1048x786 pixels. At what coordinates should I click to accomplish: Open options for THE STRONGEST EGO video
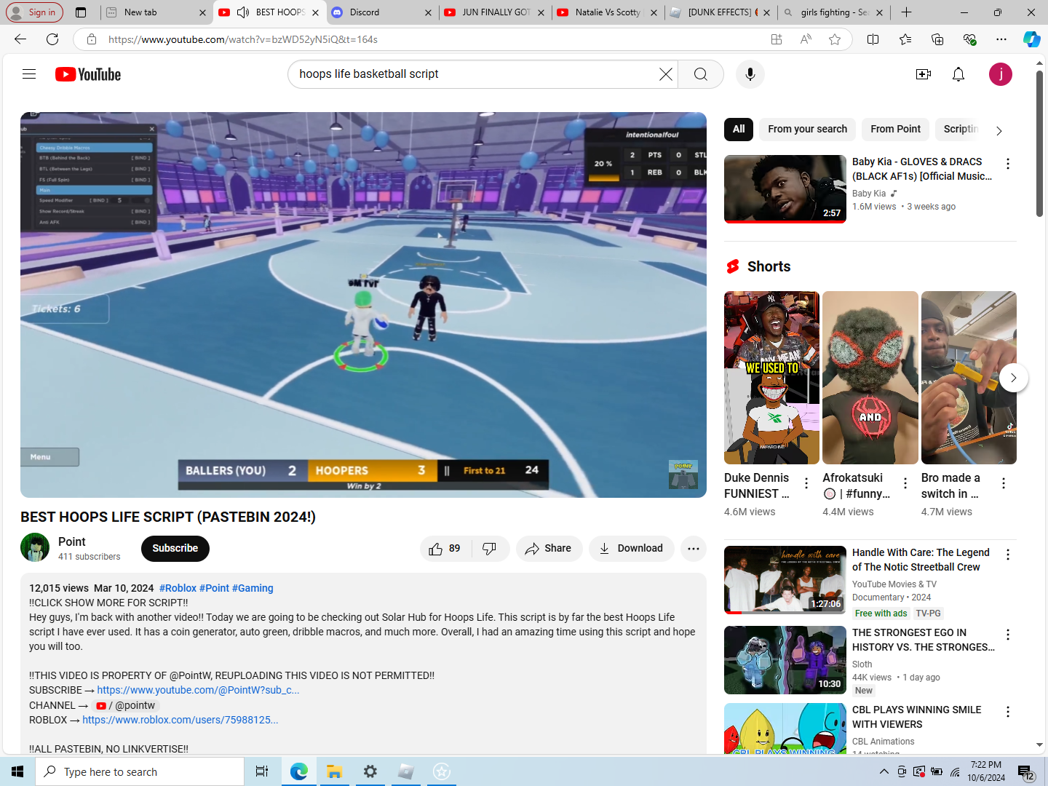(1008, 635)
